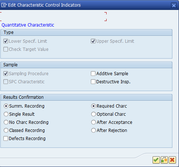Choose No Charc Recording option
Image resolution: width=179 pixels, height=167 pixels.
[6, 122]
